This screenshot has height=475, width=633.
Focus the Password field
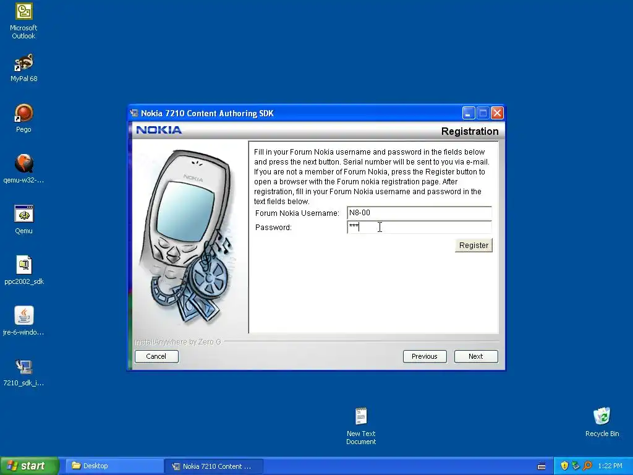[x=420, y=227]
